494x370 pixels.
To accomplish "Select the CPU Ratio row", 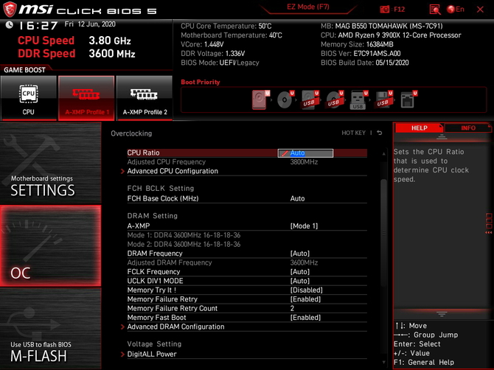I will pyautogui.click(x=247, y=153).
